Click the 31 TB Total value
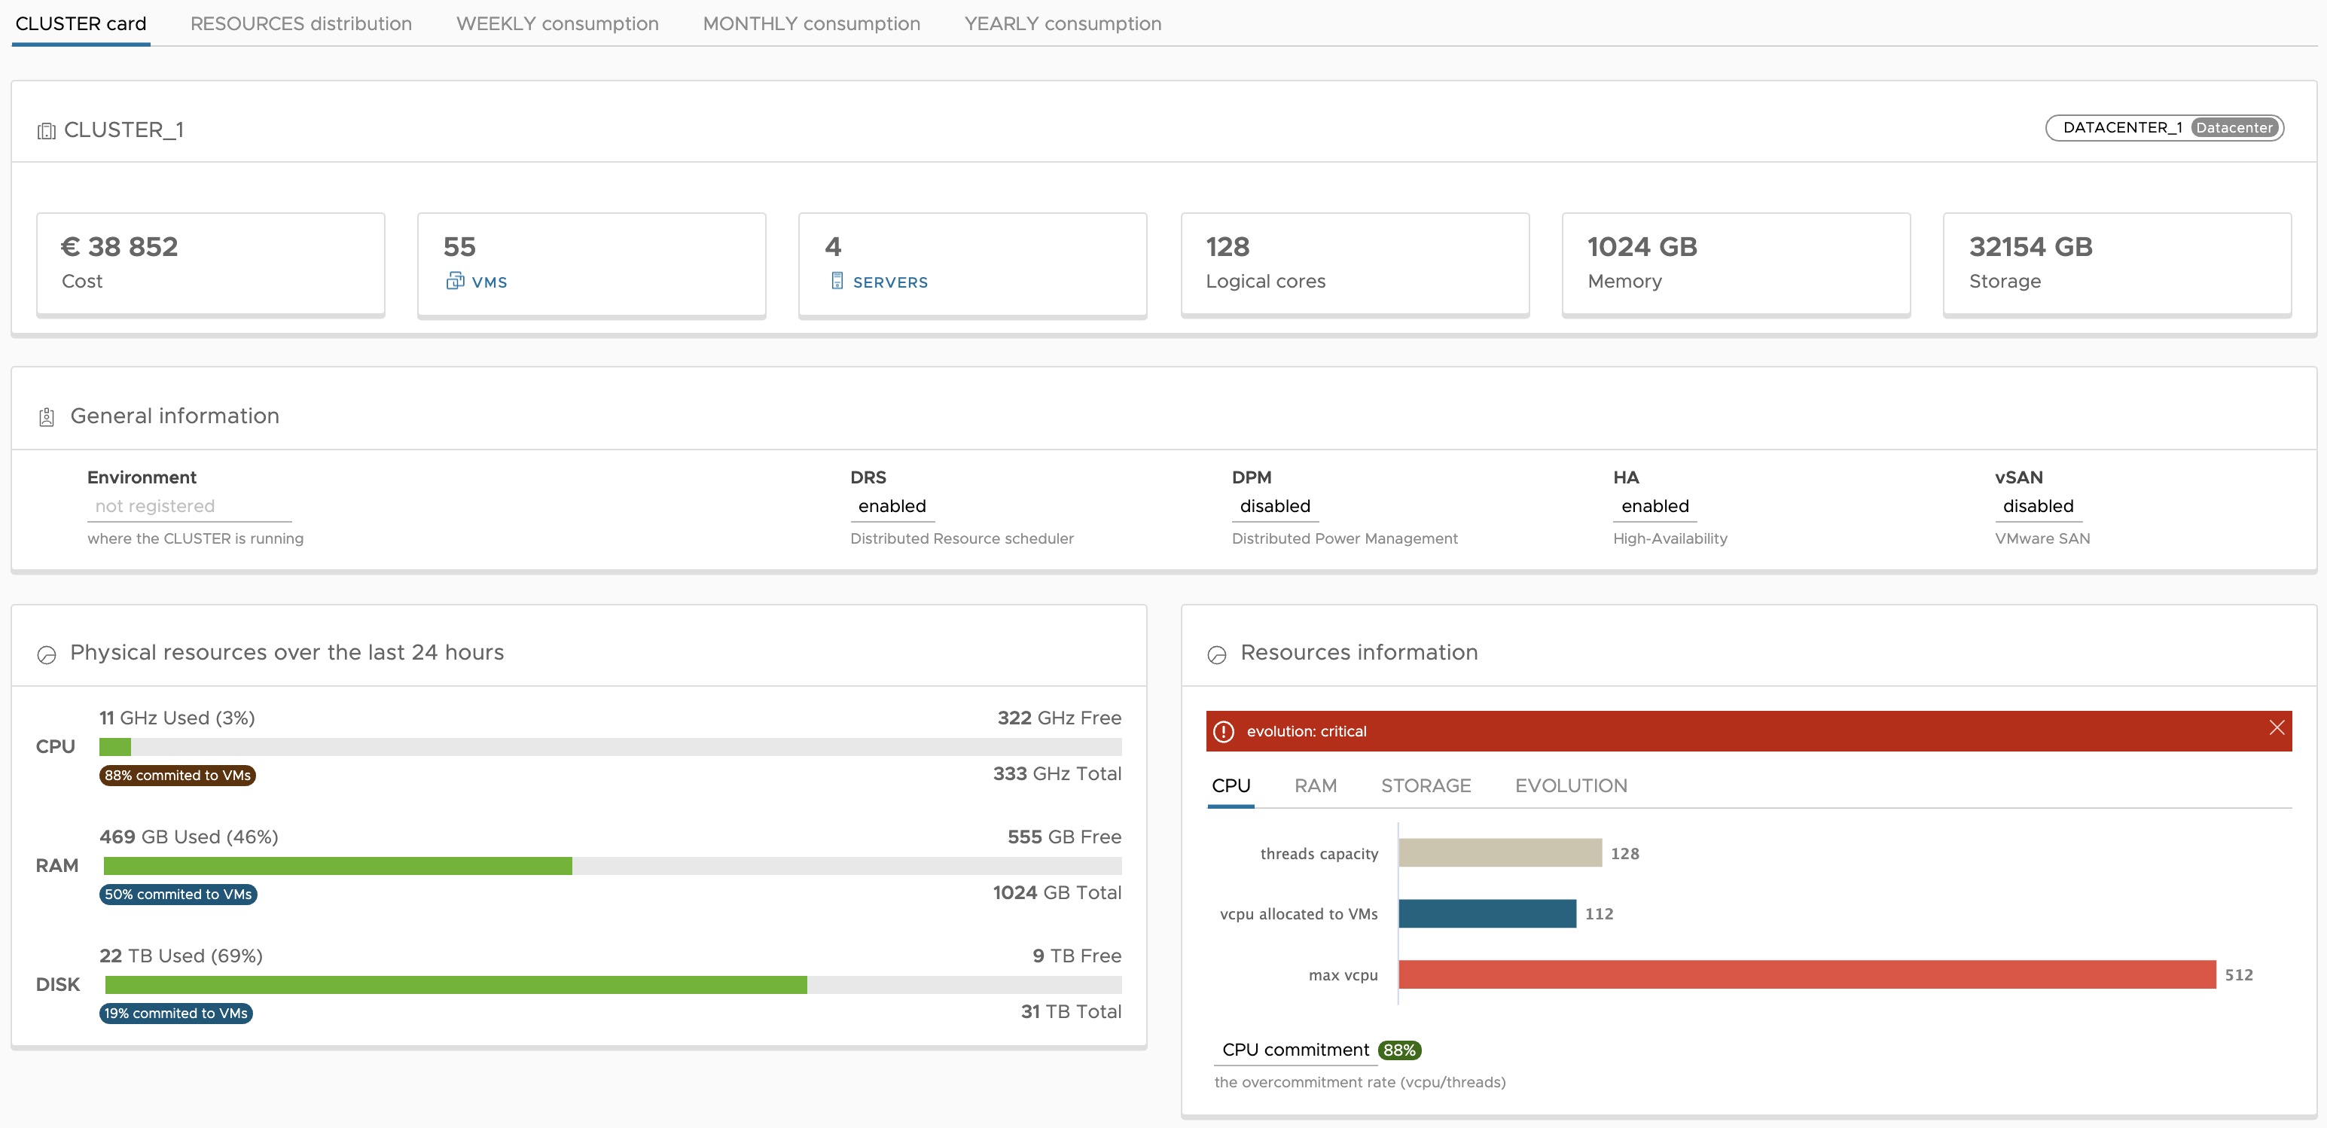Viewport: 2327px width, 1128px height. pyautogui.click(x=1072, y=1012)
